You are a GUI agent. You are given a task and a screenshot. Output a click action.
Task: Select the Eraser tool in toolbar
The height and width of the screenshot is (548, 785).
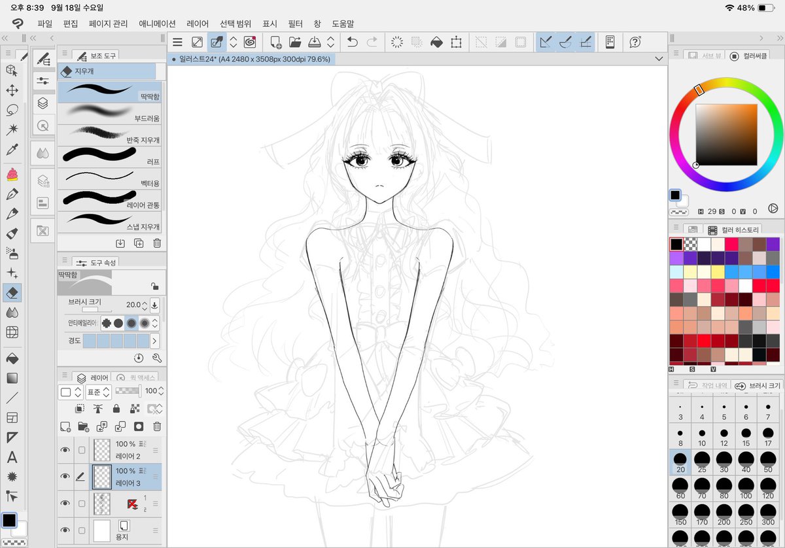tap(11, 293)
